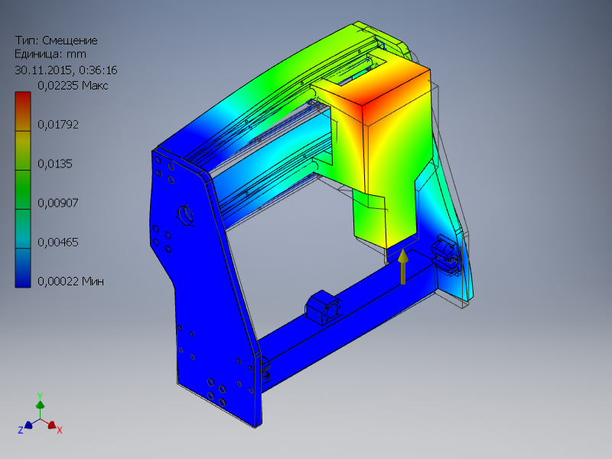
Task: Click the '0,00465' legend value
Action: pyautogui.click(x=58, y=242)
